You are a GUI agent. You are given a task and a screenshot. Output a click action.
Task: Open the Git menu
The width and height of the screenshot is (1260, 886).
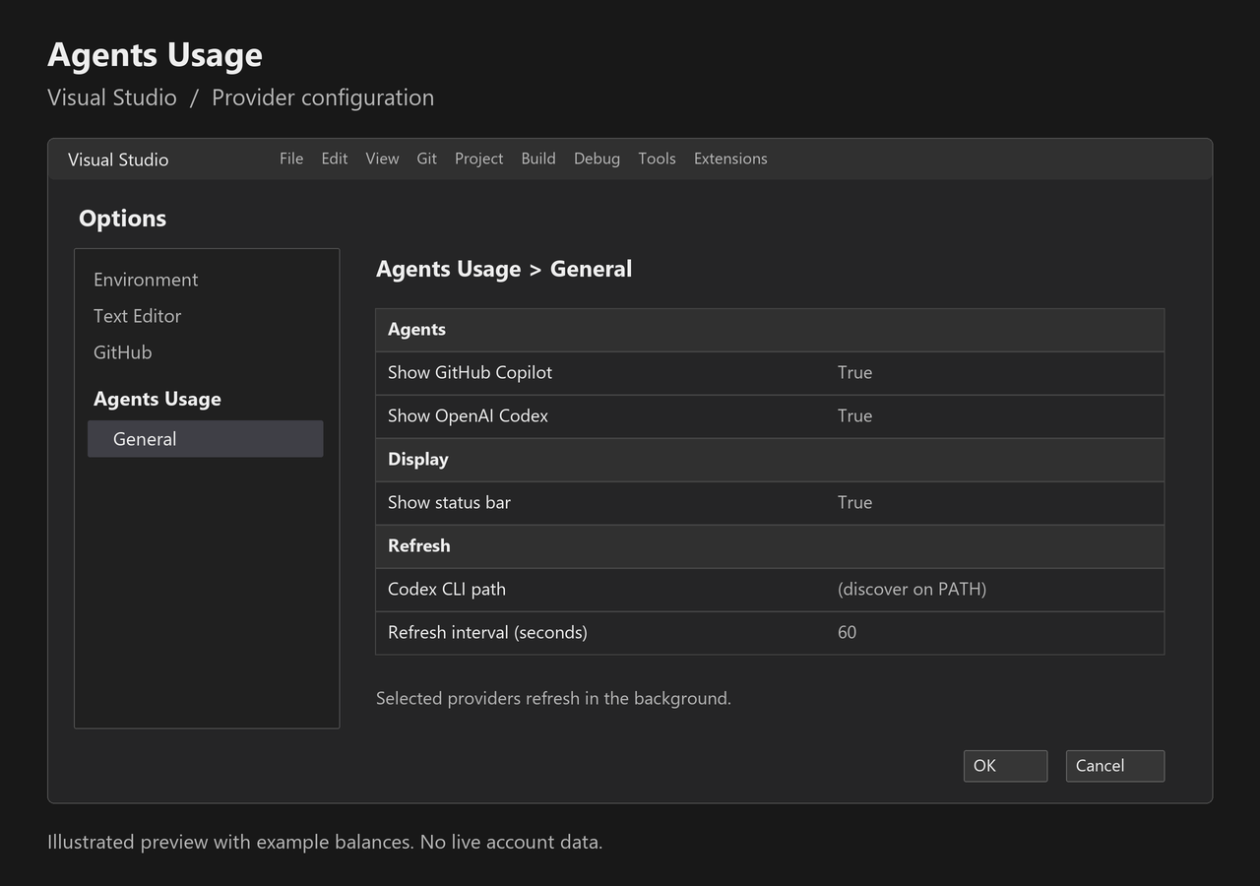tap(426, 158)
